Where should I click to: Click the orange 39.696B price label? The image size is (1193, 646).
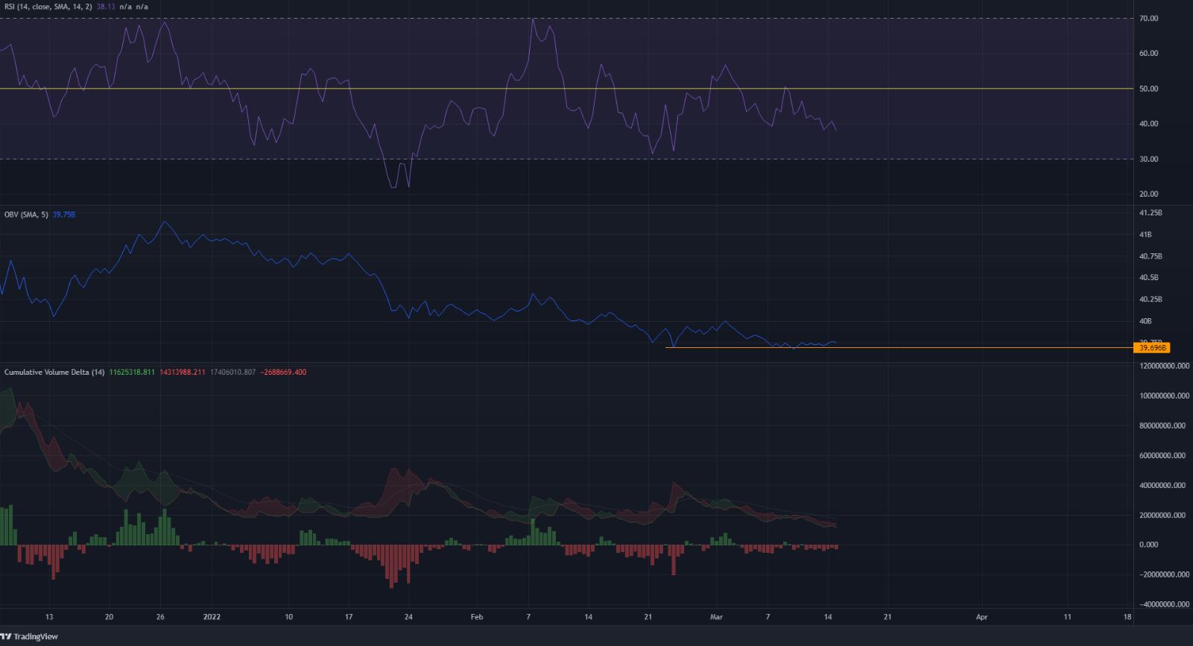(x=1151, y=348)
